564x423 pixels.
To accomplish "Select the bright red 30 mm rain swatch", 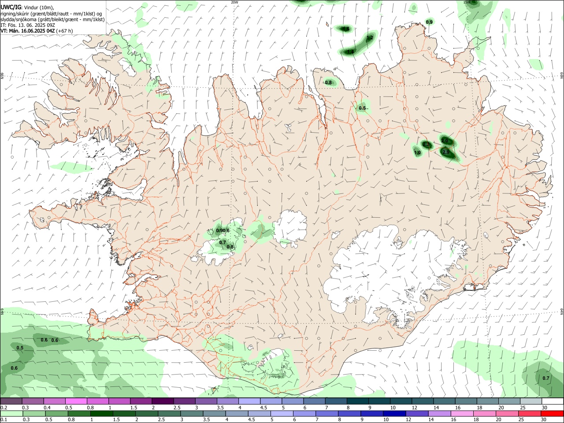I will [x=552, y=413].
